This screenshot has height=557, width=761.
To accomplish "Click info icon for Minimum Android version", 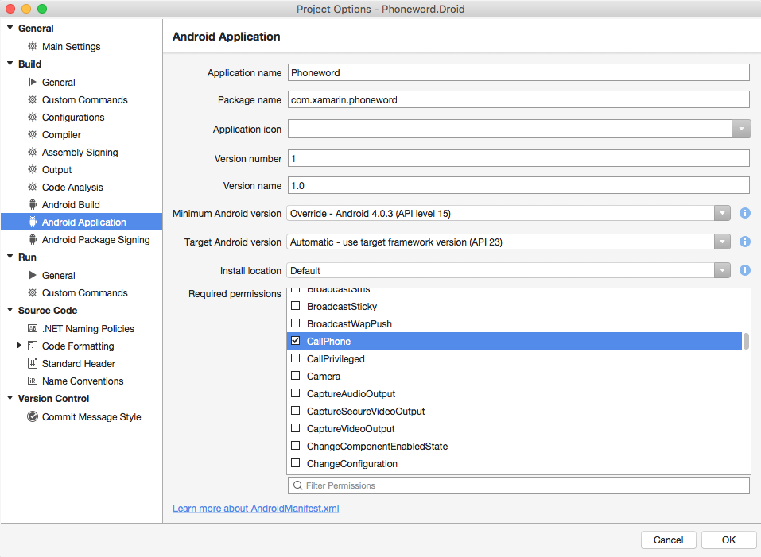I will coord(745,213).
